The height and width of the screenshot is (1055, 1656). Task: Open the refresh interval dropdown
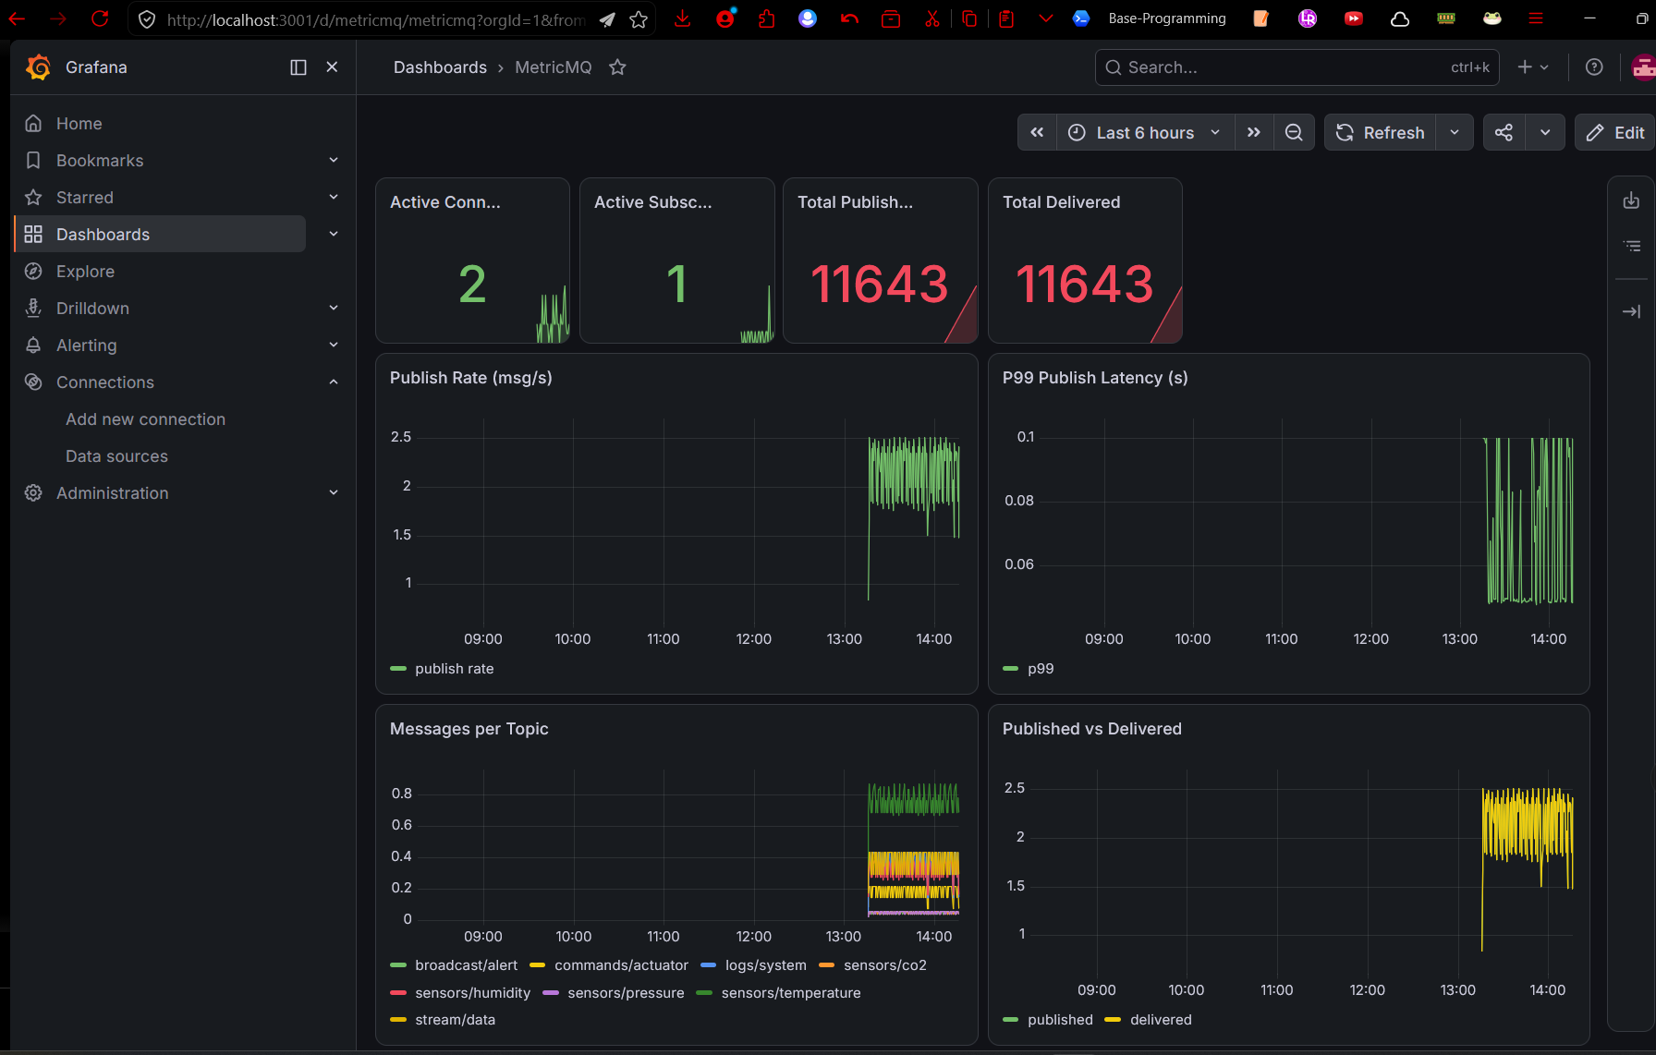pos(1455,133)
